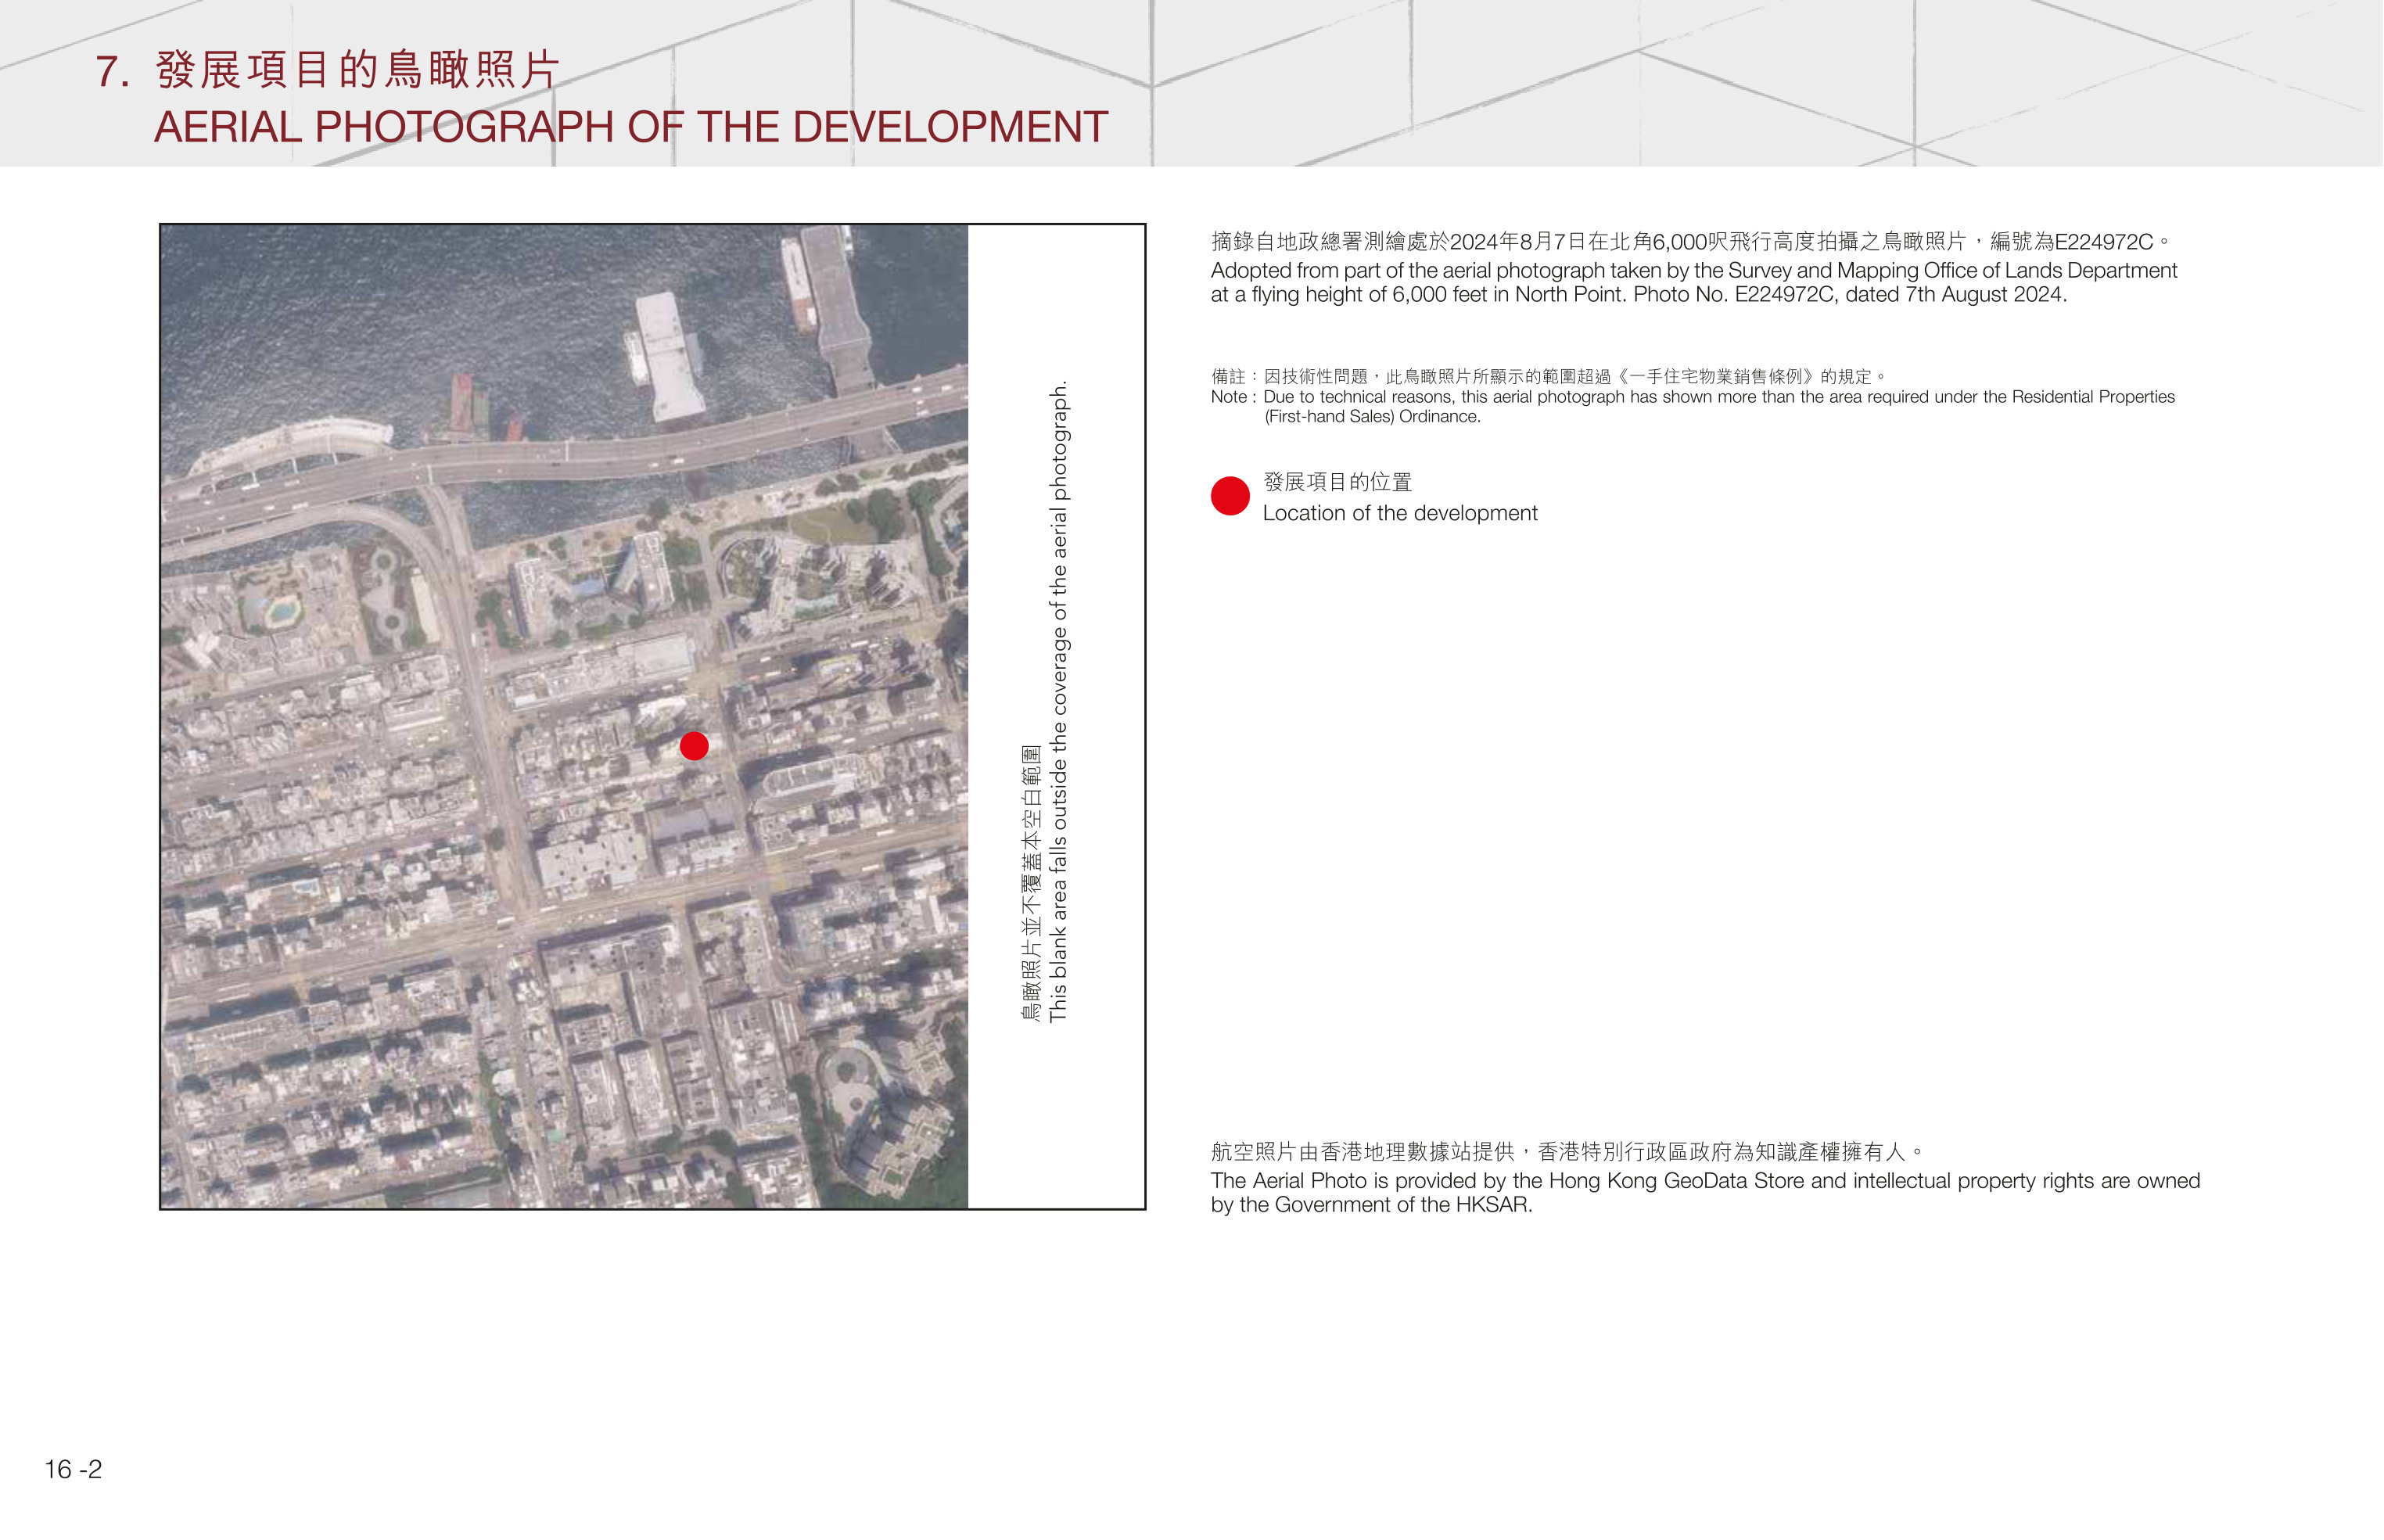The height and width of the screenshot is (1540, 2384).
Task: Click the Hong Kong GeoData Store credit text
Action: pos(1705,1192)
